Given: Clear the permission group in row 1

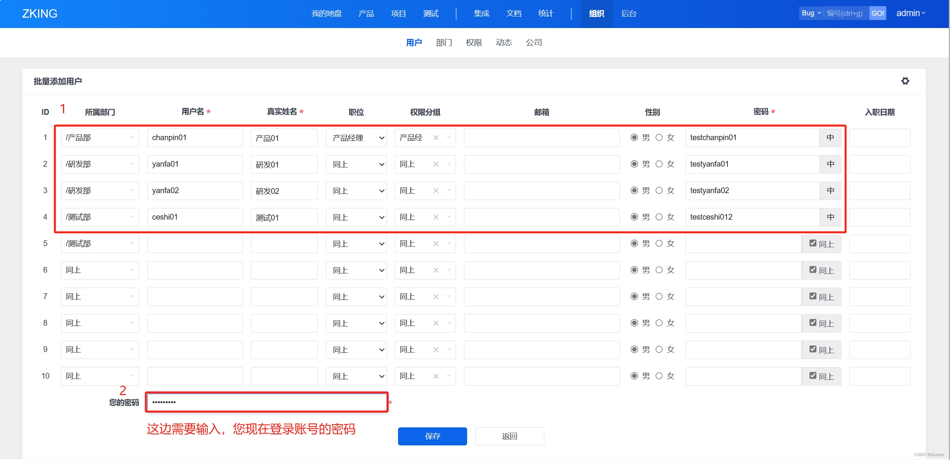Looking at the screenshot, I should [x=436, y=138].
